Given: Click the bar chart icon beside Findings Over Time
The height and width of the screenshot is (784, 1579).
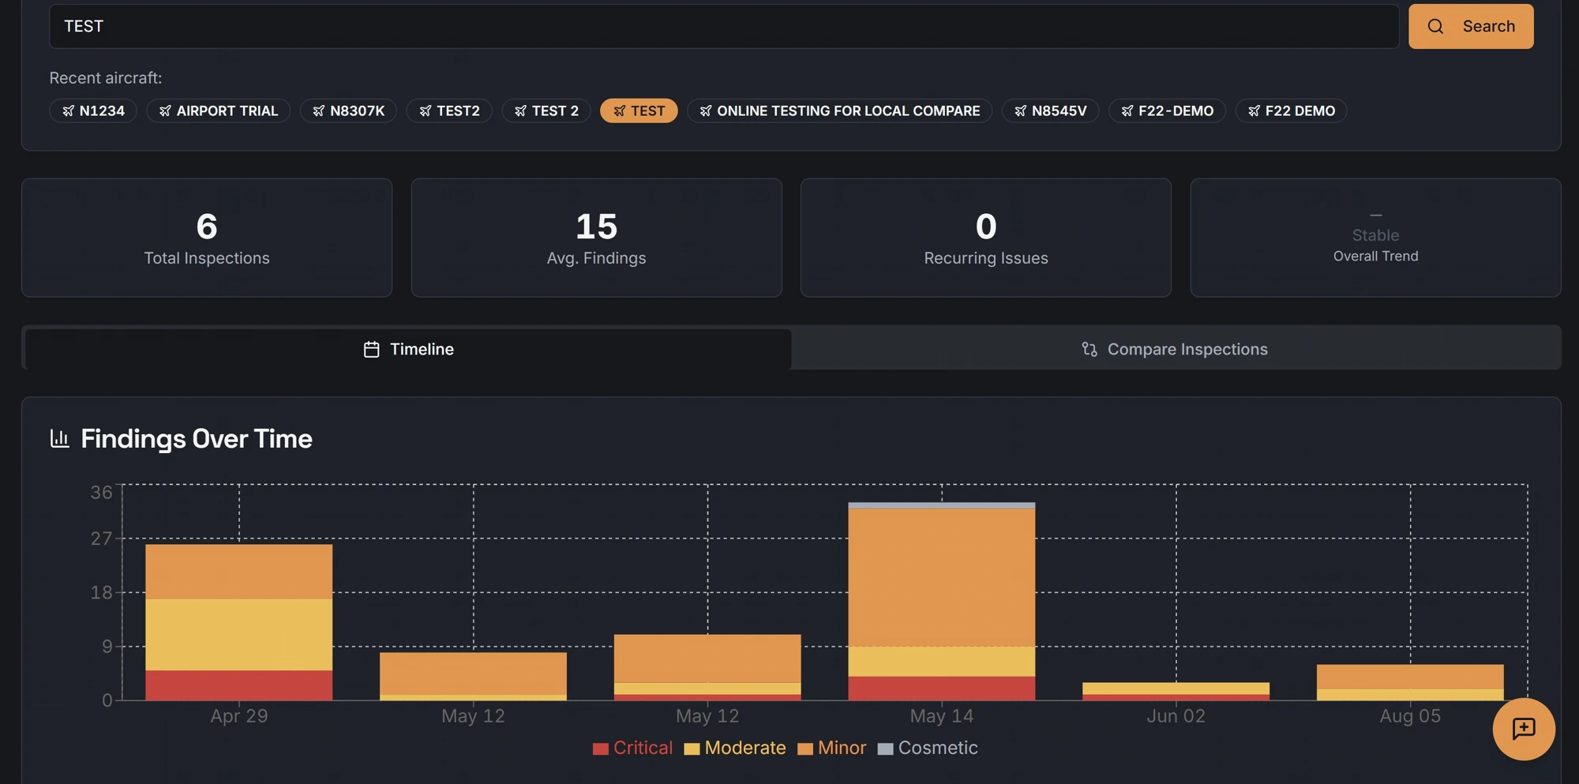Looking at the screenshot, I should [60, 438].
